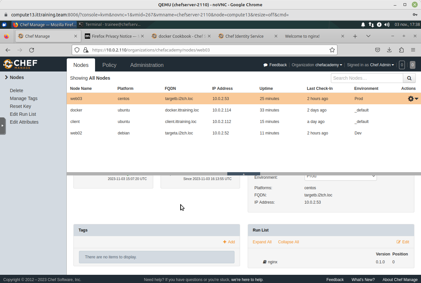Sort by Node Name column header
Viewport: 421px width, 283px height.
point(81,89)
